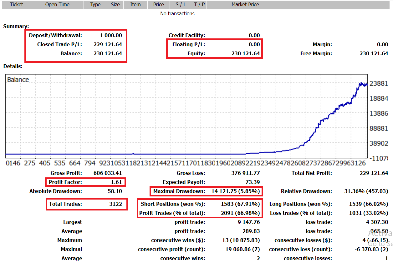
Task: Select the Price column header
Action: point(158,4)
